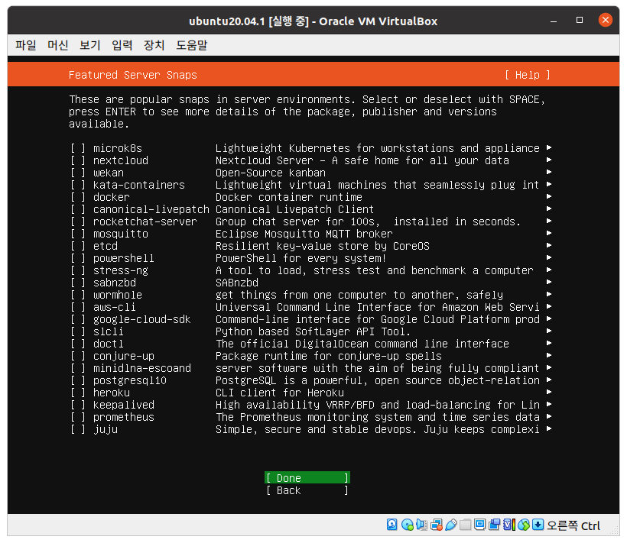This screenshot has width=627, height=543.
Task: Click the slcli snap name
Action: (109, 331)
